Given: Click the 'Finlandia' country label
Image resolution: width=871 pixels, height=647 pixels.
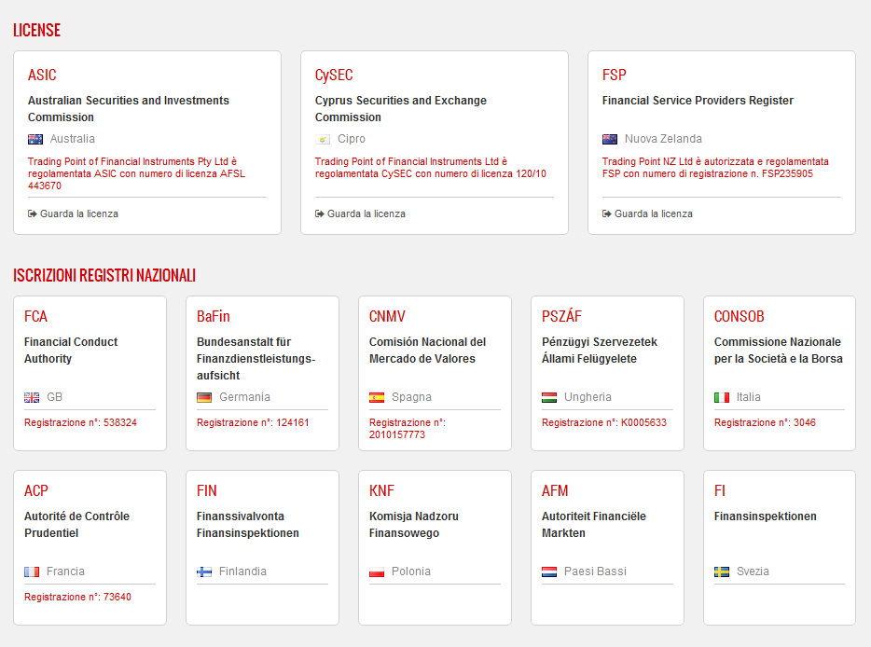Looking at the screenshot, I should [242, 571].
